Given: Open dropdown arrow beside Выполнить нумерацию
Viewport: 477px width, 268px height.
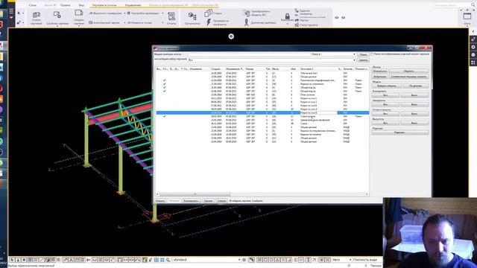Looking at the screenshot, I should click(x=124, y=13).
